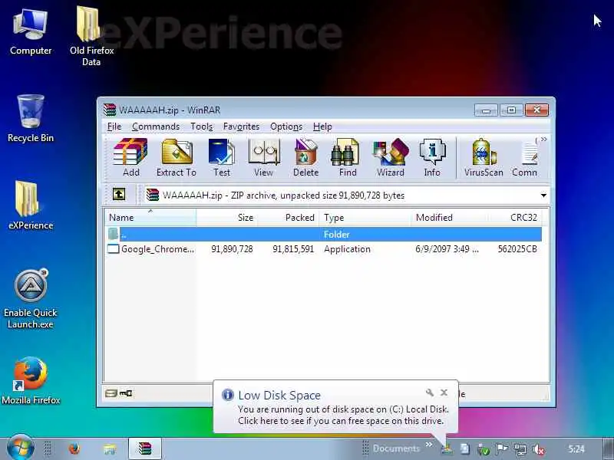Click the Extract To toolbar icon

tap(177, 158)
